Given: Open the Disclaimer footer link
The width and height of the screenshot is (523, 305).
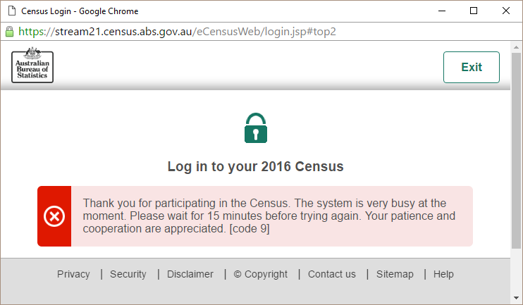Looking at the screenshot, I should [190, 274].
